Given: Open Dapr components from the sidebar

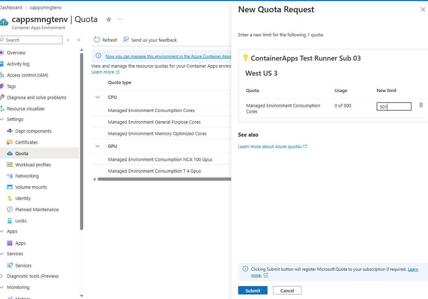Looking at the screenshot, I should (34, 131).
